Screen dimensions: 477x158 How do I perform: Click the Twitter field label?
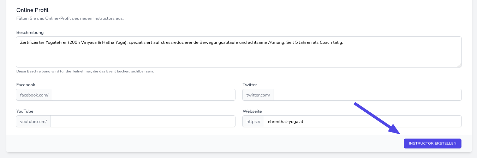[250, 85]
